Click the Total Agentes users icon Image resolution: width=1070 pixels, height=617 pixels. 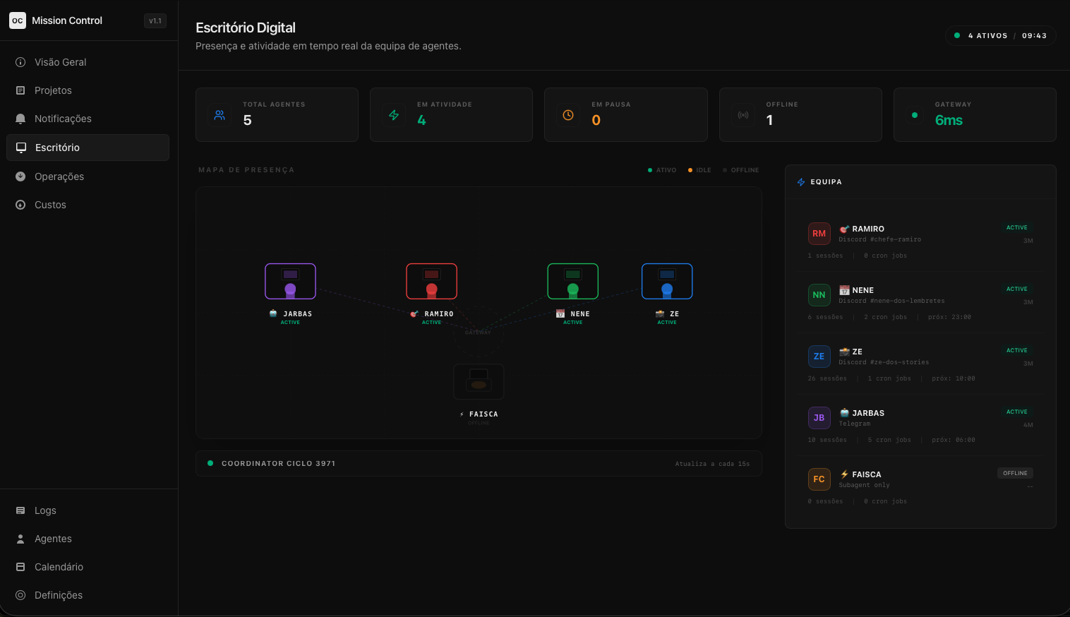(x=220, y=115)
